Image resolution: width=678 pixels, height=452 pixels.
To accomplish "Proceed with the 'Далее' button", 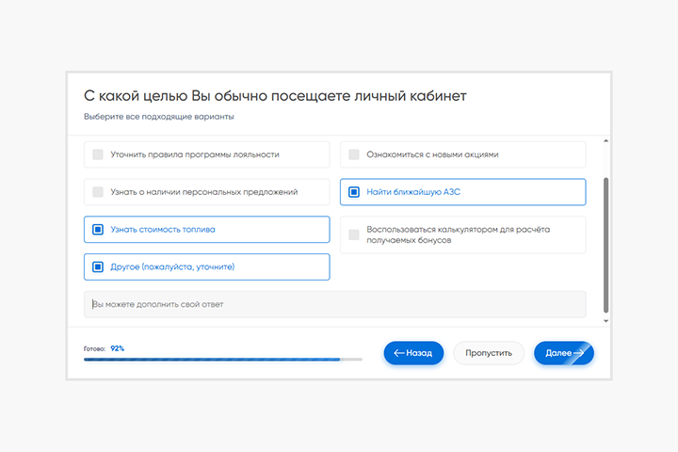I will pos(564,353).
